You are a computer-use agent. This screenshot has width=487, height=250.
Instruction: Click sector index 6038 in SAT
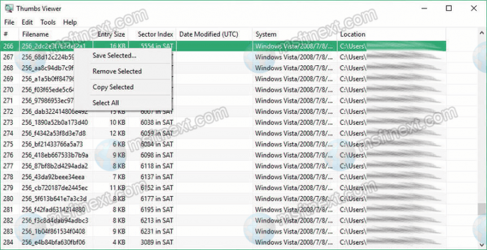pyautogui.click(x=157, y=123)
